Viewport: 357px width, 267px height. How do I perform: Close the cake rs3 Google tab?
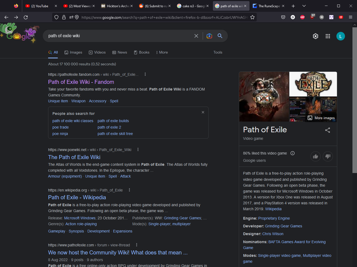[x=207, y=6]
